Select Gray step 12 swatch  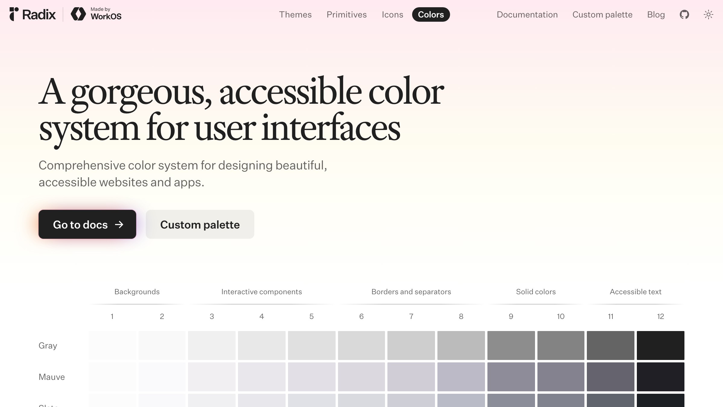point(661,345)
